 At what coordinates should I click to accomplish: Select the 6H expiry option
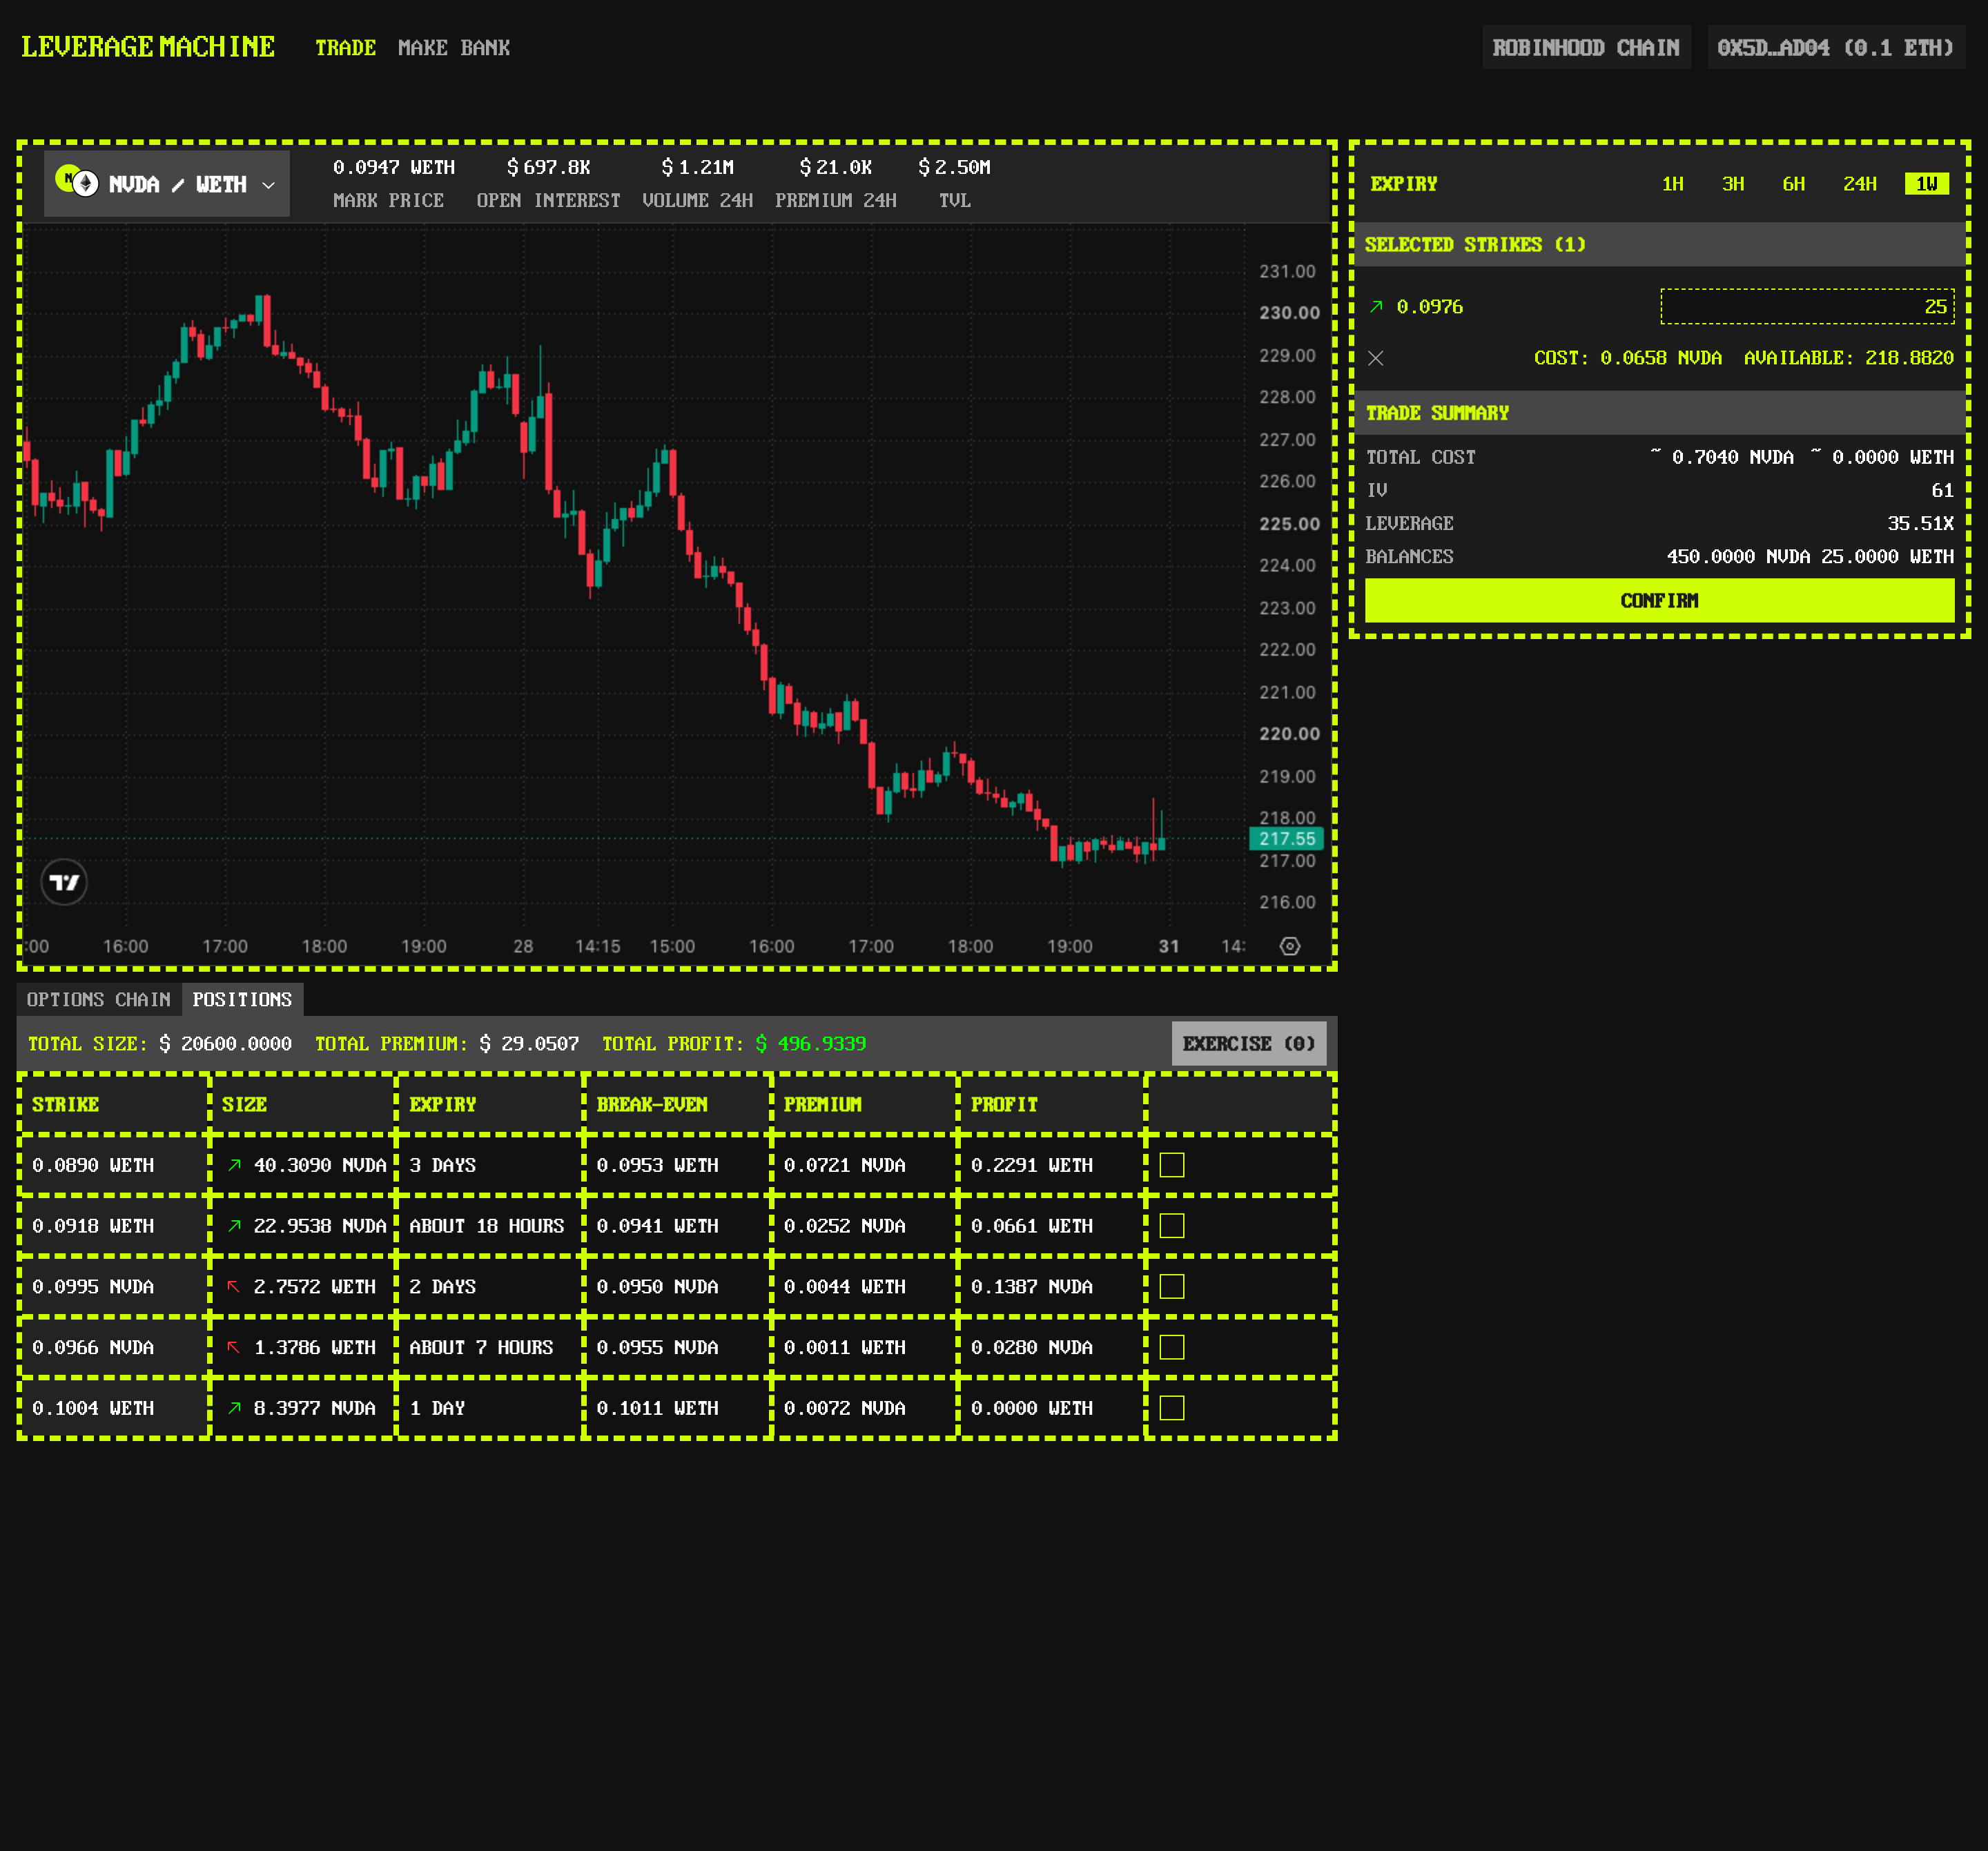click(x=1794, y=184)
